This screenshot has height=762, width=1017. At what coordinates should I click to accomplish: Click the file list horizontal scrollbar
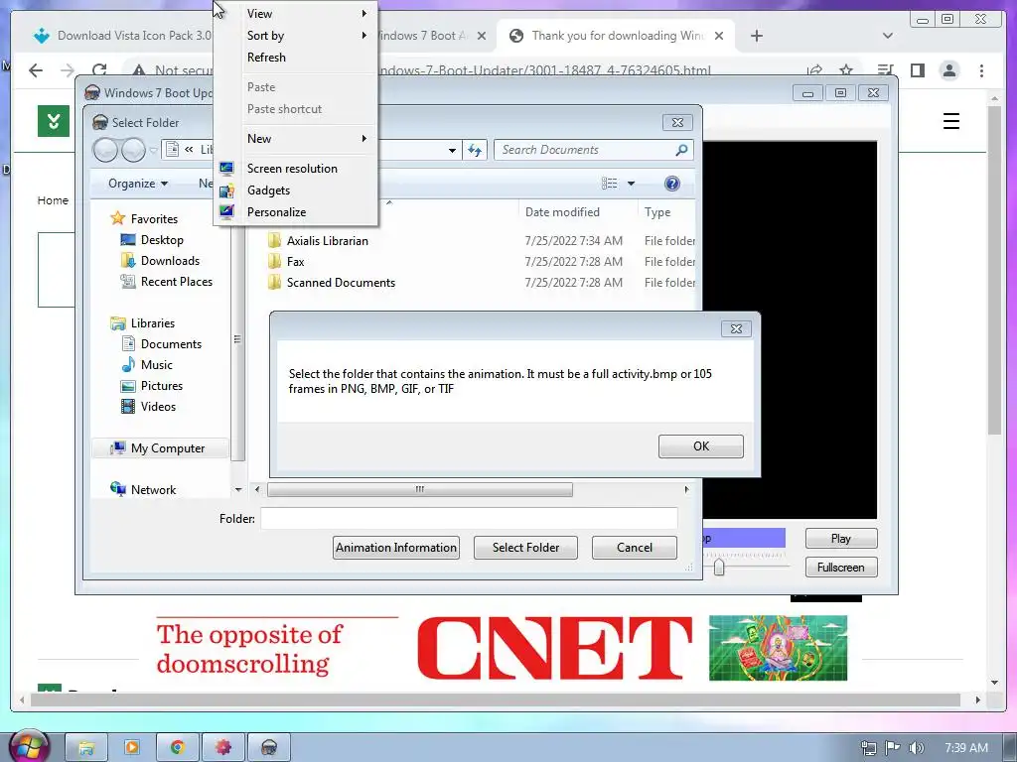click(420, 490)
